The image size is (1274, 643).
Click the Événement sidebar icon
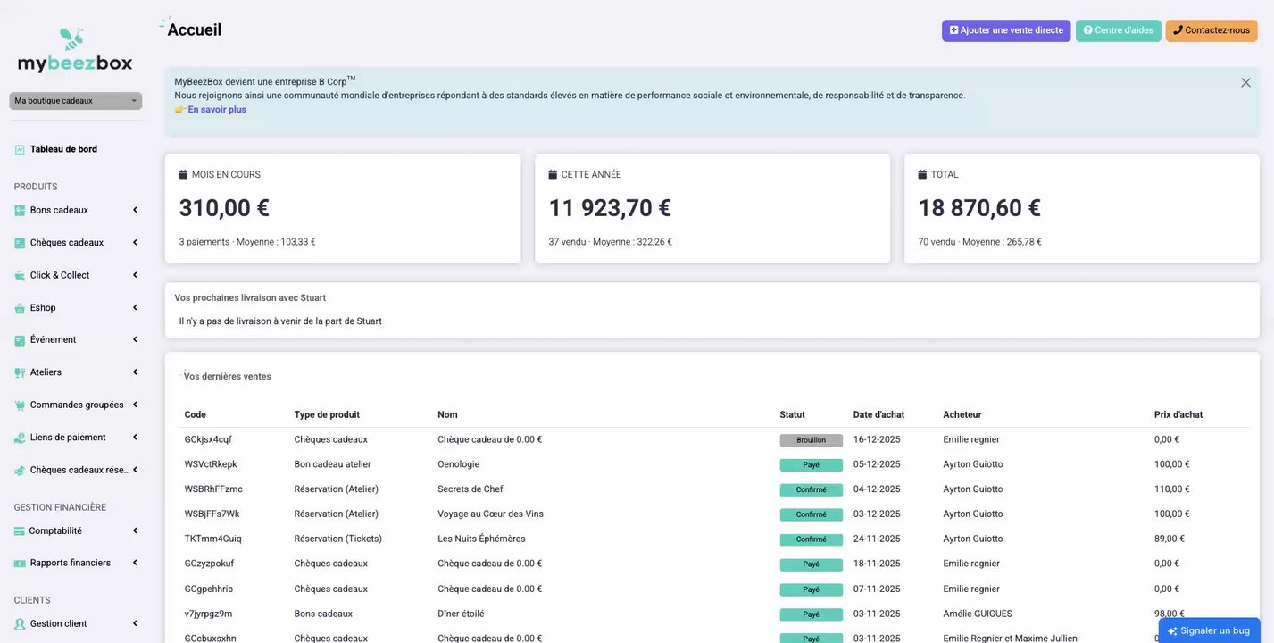coord(20,340)
